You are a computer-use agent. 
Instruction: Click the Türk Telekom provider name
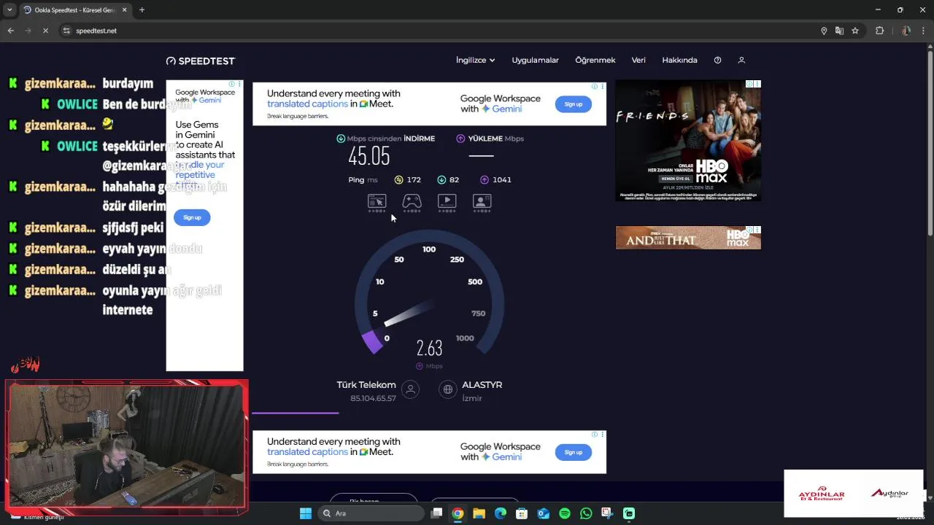(x=366, y=385)
